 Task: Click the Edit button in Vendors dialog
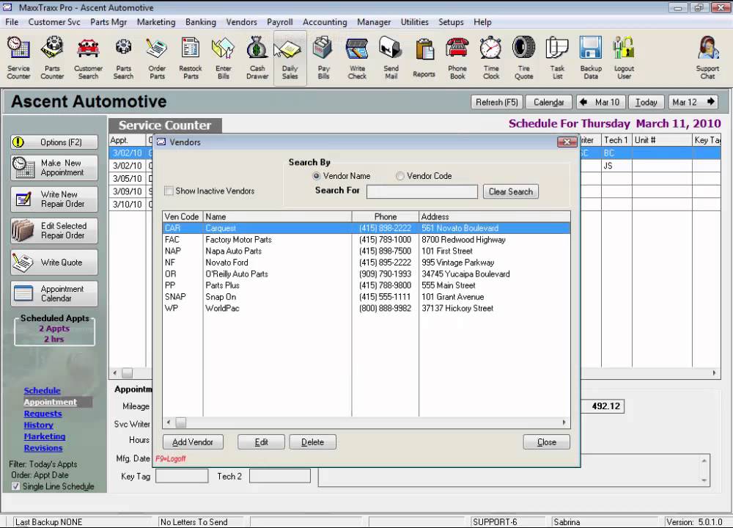[261, 442]
